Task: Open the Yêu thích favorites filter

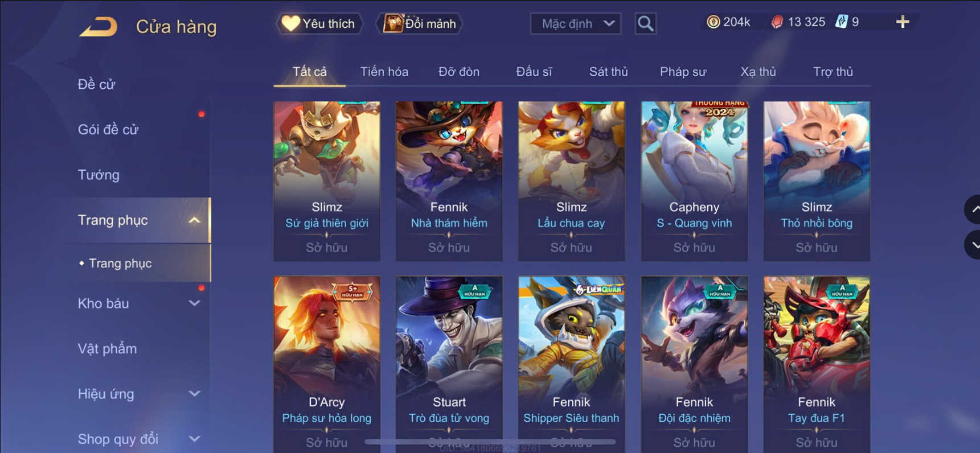Action: click(319, 23)
